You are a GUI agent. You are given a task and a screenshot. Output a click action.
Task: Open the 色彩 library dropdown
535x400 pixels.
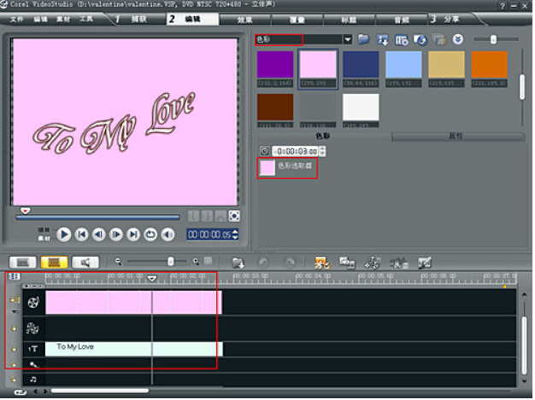click(x=348, y=39)
